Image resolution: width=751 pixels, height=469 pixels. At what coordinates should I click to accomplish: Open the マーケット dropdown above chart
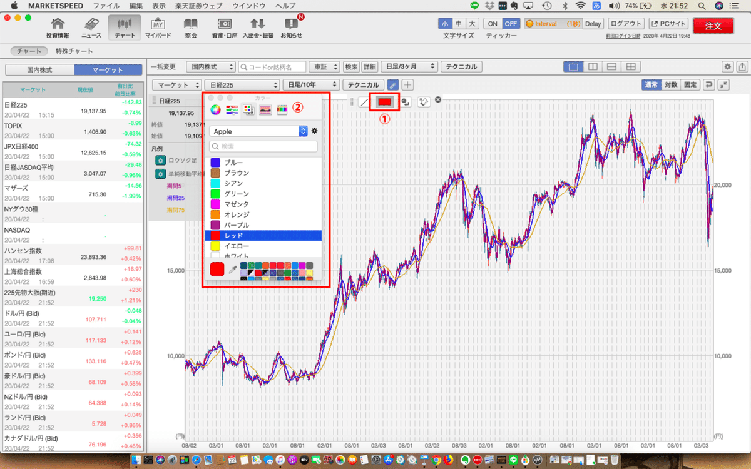178,84
